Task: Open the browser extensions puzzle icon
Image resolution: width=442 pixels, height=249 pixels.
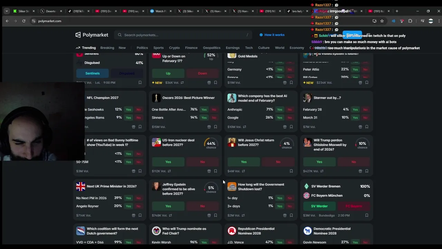Action: pyautogui.click(x=410, y=21)
